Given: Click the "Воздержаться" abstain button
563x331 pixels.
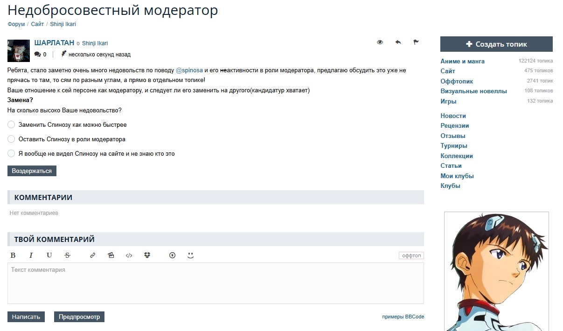Looking at the screenshot, I should [32, 171].
